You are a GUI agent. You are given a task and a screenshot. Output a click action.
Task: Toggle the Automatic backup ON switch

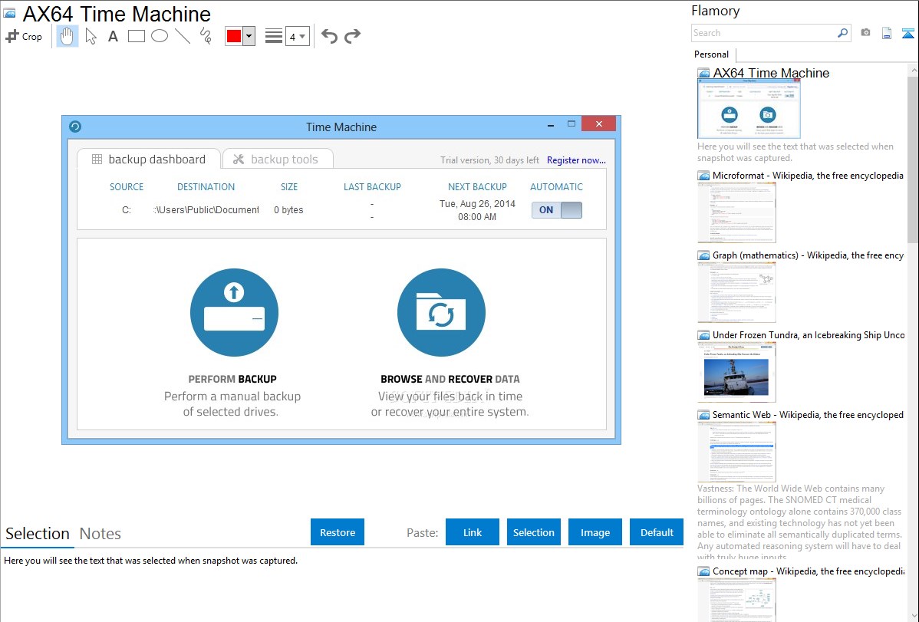point(557,210)
